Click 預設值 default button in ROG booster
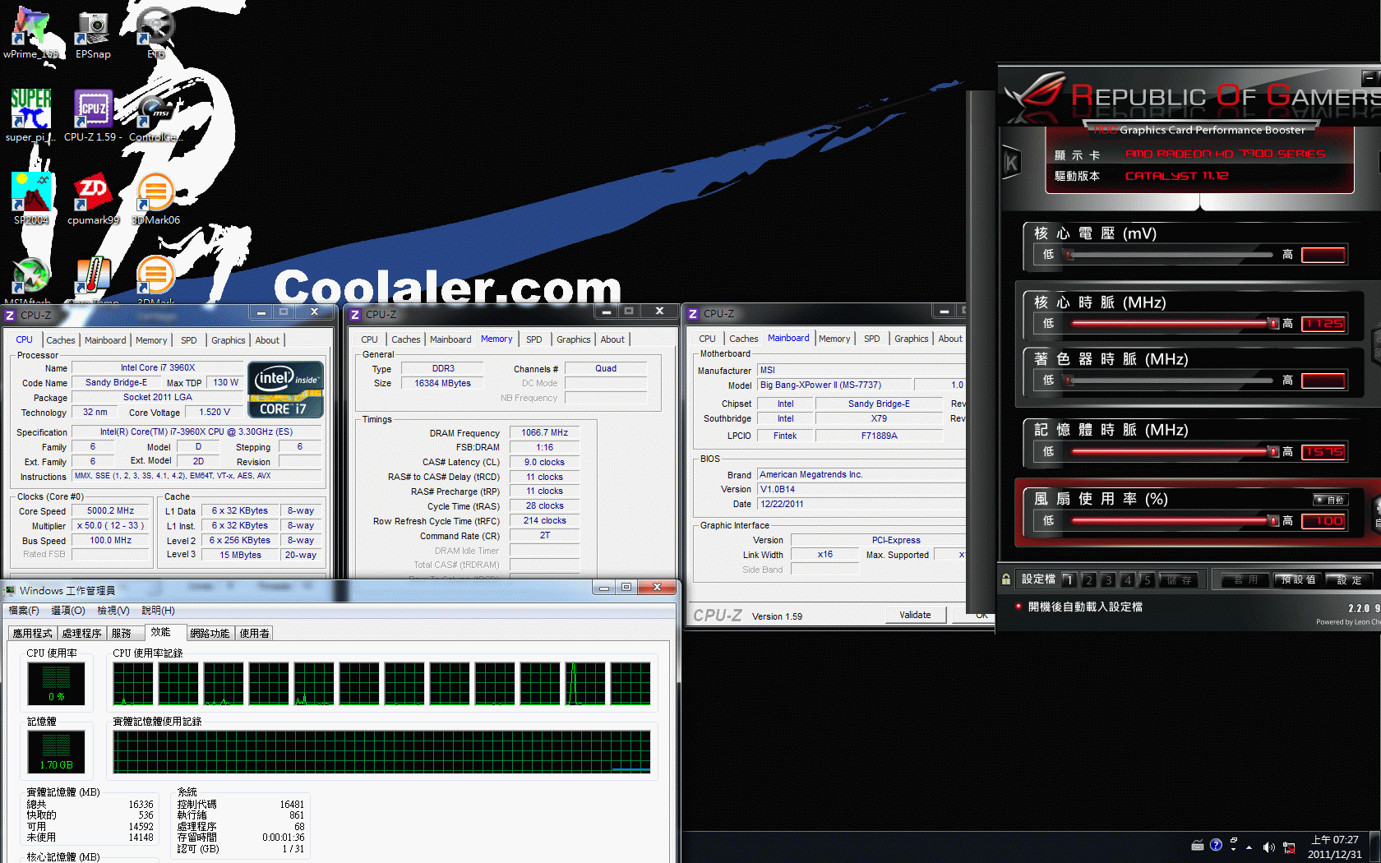The image size is (1381, 863). click(1299, 579)
